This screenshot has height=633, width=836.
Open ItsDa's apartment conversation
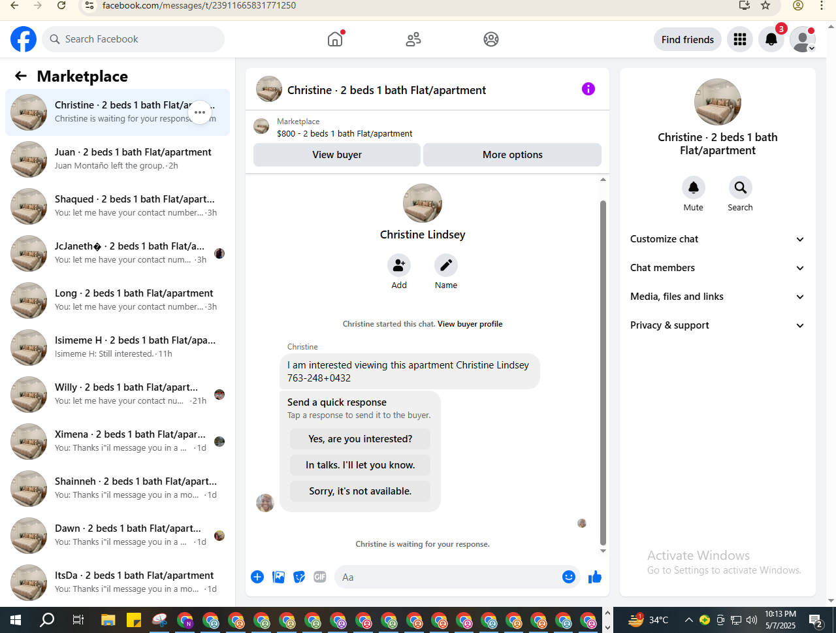(x=118, y=583)
